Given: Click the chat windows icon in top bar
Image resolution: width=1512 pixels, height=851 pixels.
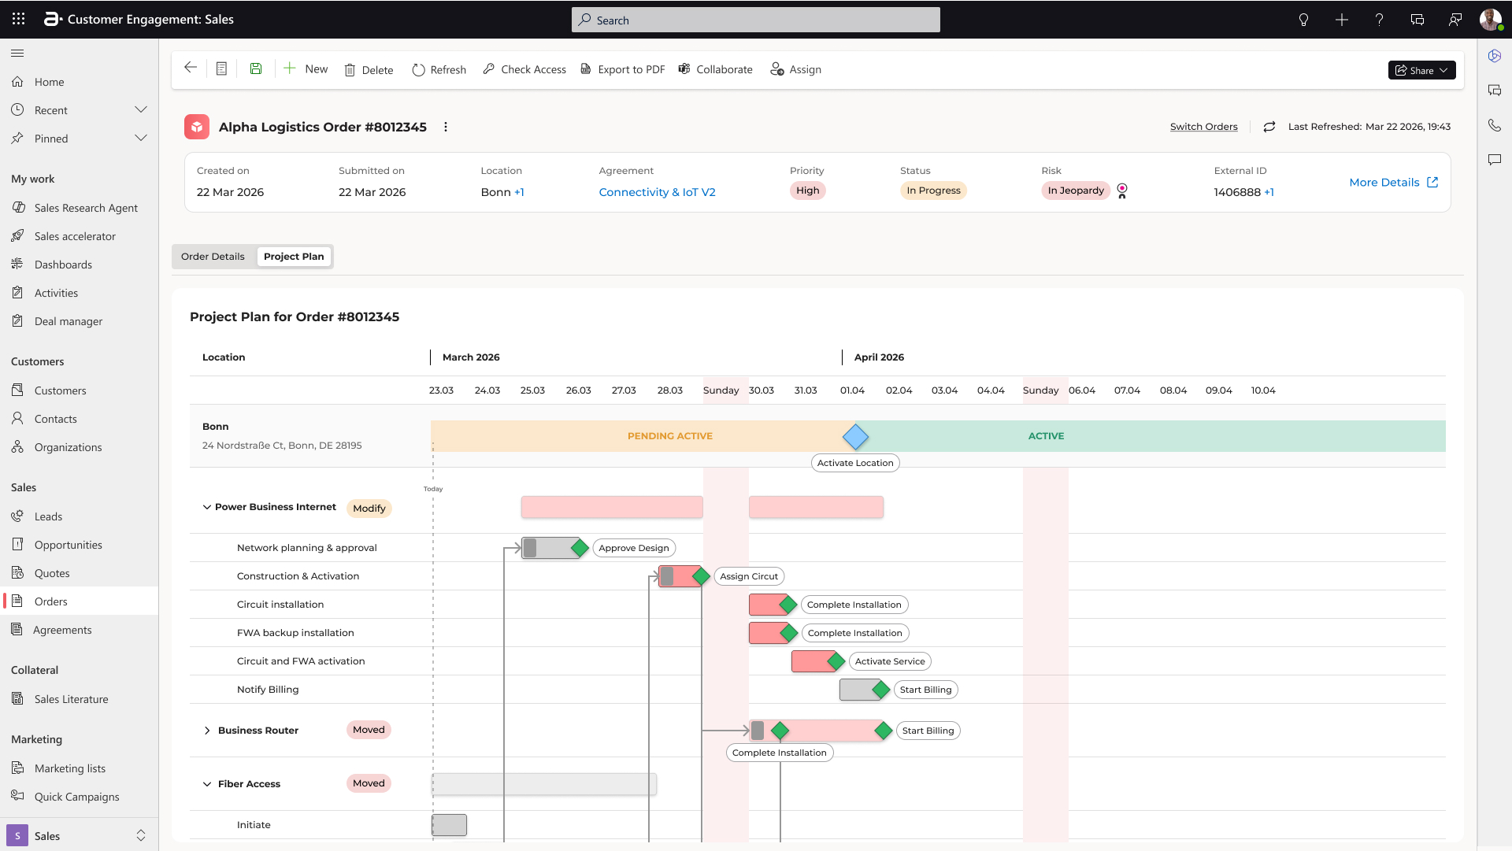Looking at the screenshot, I should point(1417,20).
